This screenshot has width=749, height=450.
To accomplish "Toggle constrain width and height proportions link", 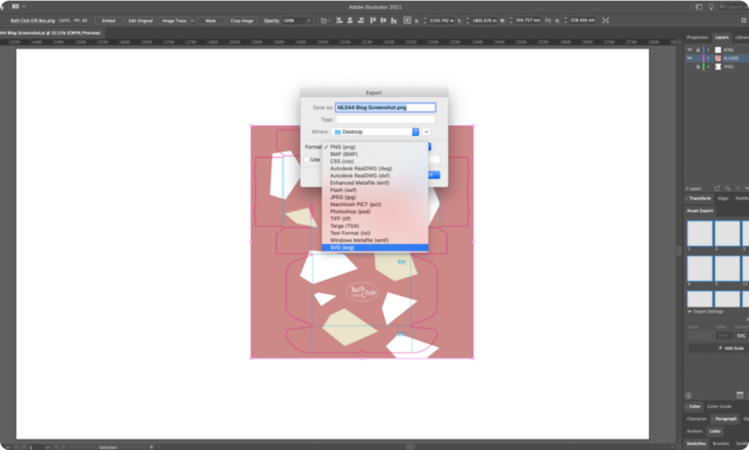I will pos(548,20).
